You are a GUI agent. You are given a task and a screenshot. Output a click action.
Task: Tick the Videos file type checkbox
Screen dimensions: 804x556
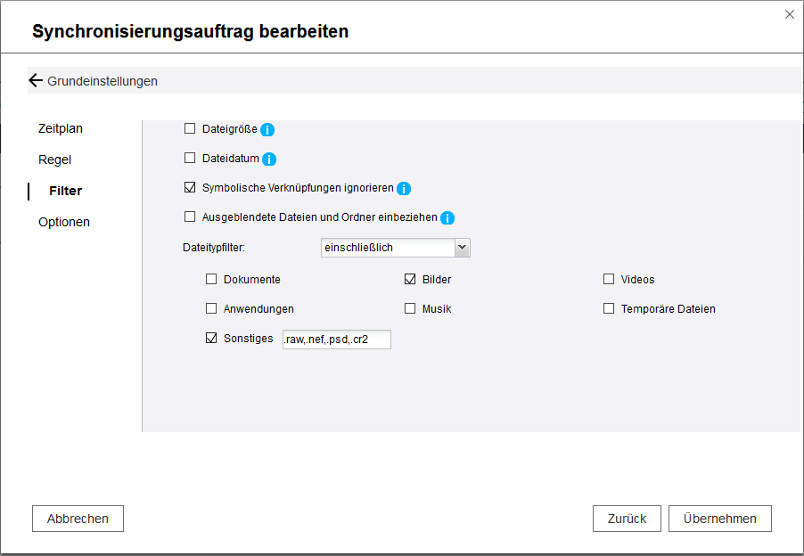tap(609, 279)
